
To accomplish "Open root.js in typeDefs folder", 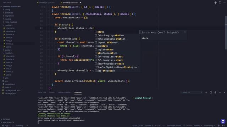I will pyautogui.click(x=9, y=68).
